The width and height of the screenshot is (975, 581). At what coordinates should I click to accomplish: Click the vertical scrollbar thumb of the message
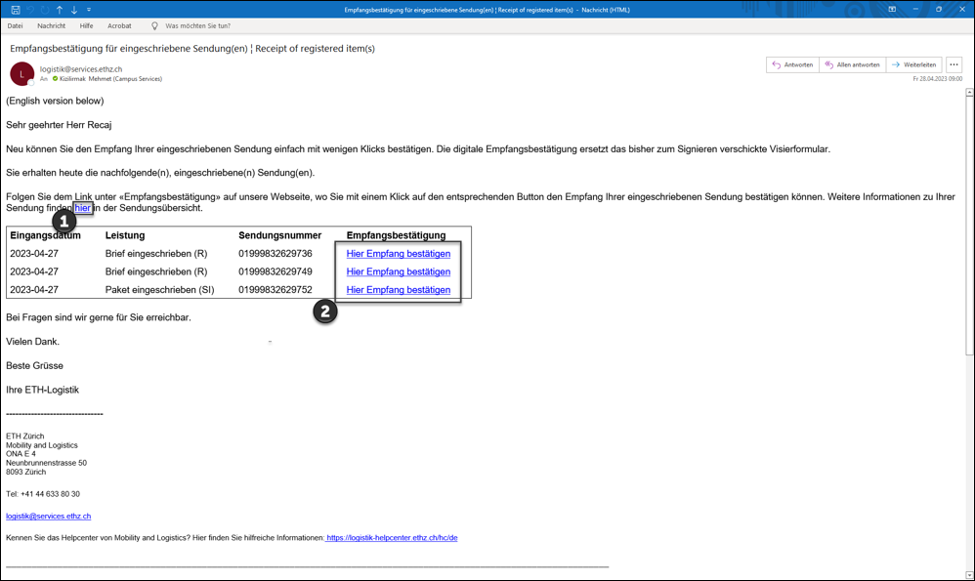[x=969, y=226]
